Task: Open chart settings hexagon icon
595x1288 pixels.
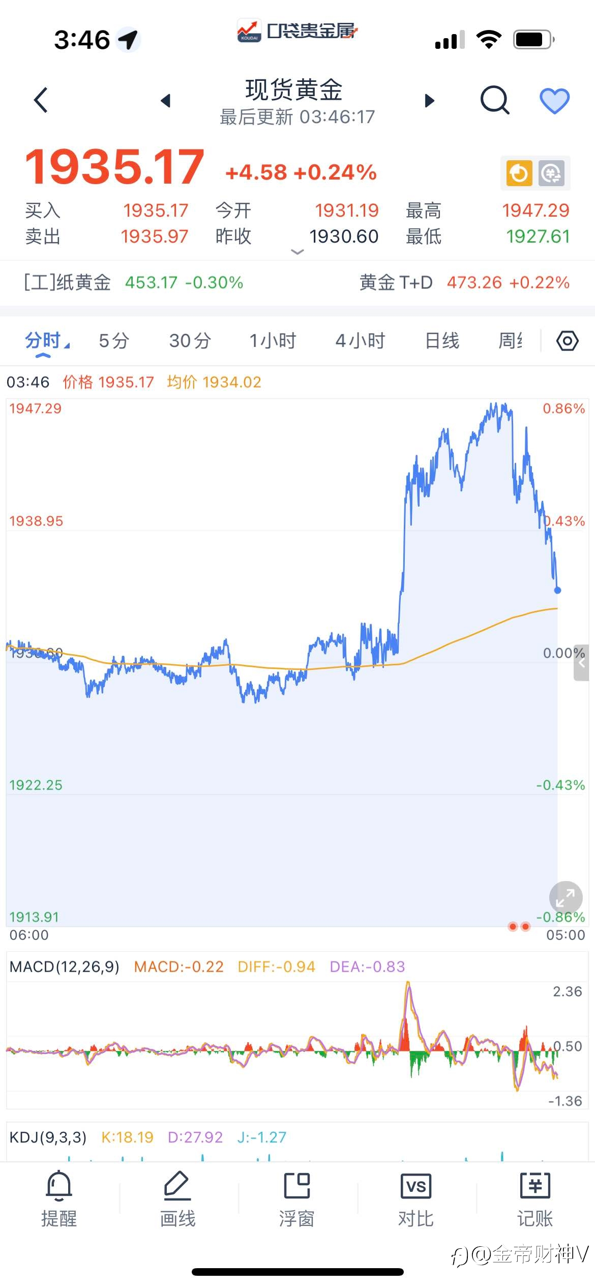Action: coord(568,341)
